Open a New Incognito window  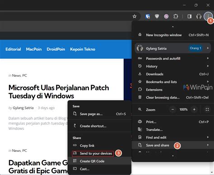pos(173,35)
